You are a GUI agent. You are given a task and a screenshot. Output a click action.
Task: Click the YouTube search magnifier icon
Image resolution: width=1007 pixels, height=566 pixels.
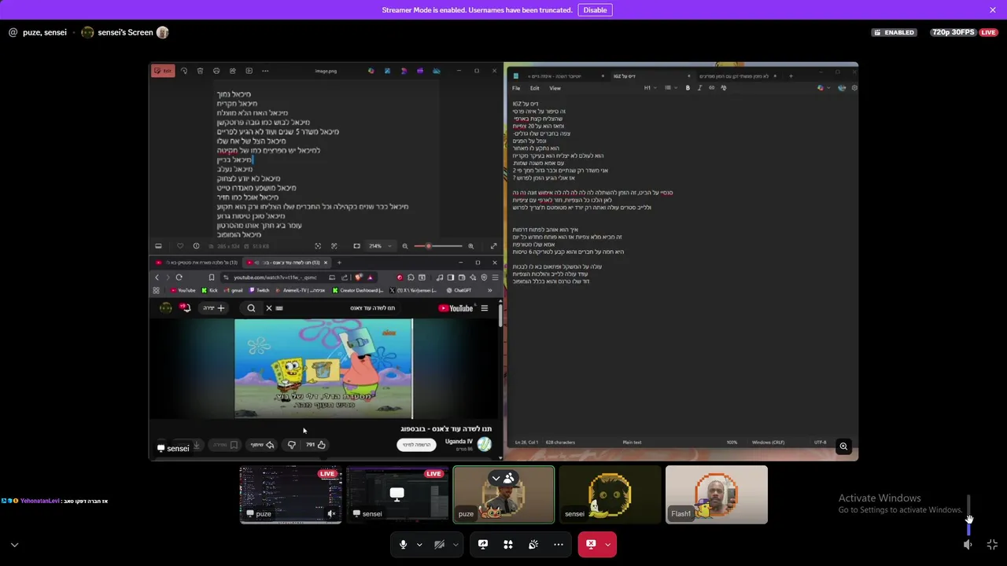tap(251, 308)
